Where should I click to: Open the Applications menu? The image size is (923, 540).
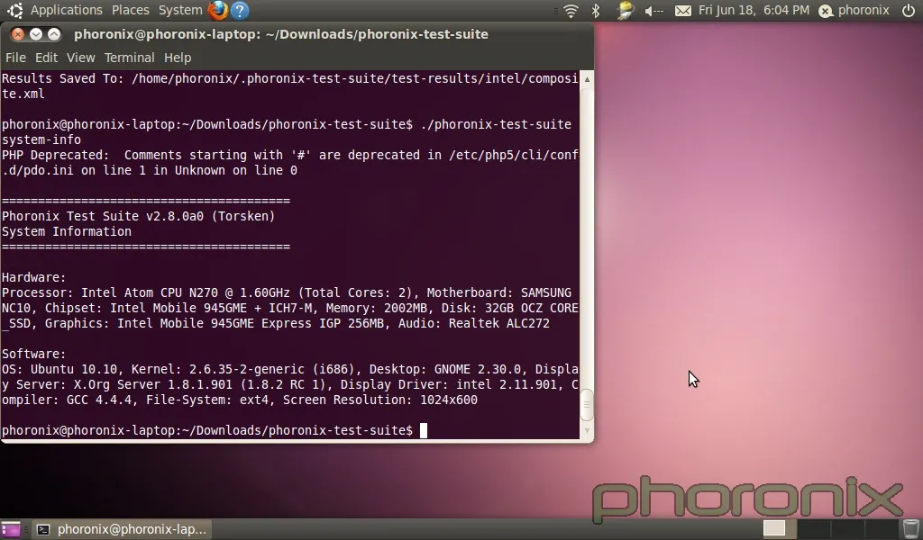click(x=67, y=10)
